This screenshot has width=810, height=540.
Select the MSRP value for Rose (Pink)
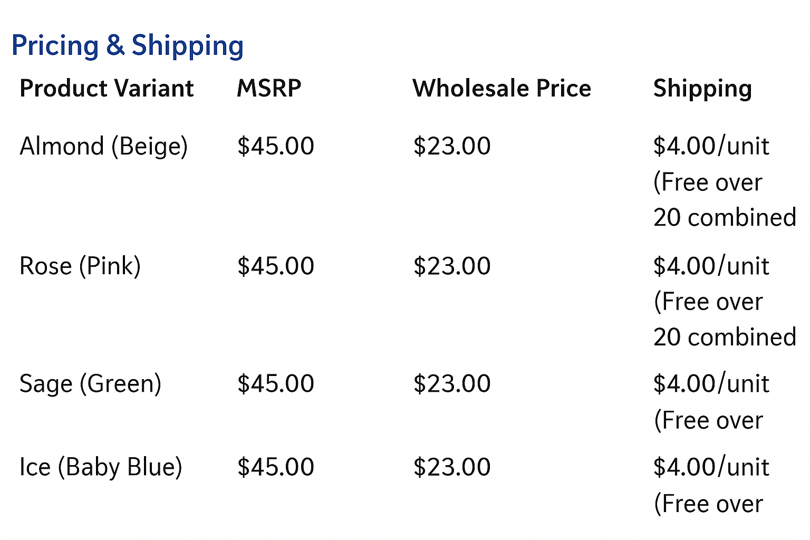276,266
